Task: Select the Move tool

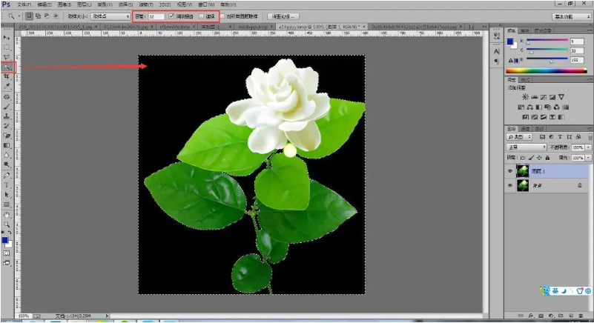Action: [x=7, y=37]
